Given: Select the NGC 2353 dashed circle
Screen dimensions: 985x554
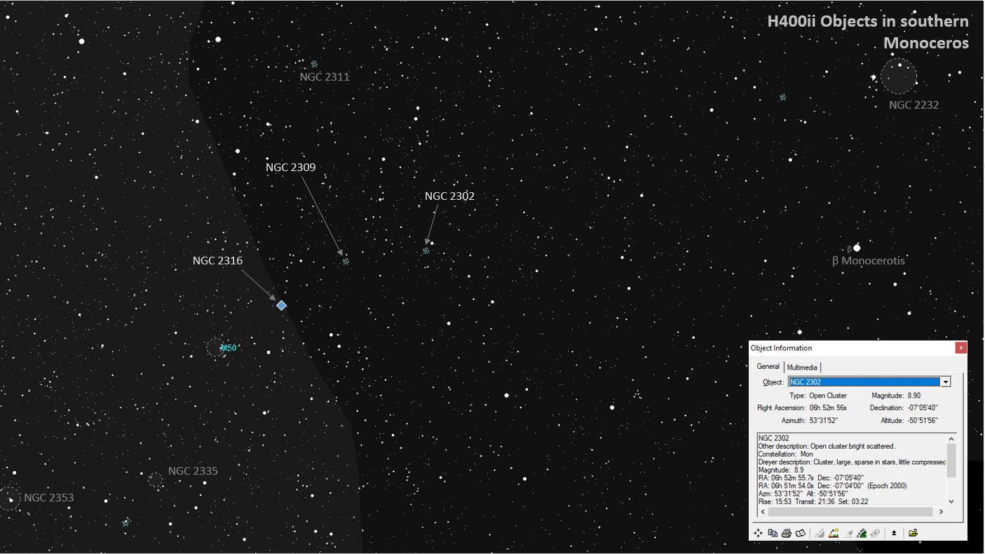Looking at the screenshot, I should click(9, 498).
